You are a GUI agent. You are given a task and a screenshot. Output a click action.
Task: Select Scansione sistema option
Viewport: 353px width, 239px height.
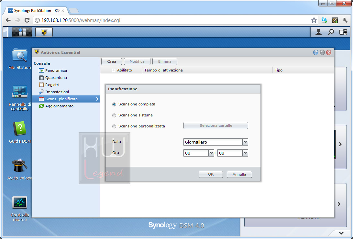click(114, 115)
